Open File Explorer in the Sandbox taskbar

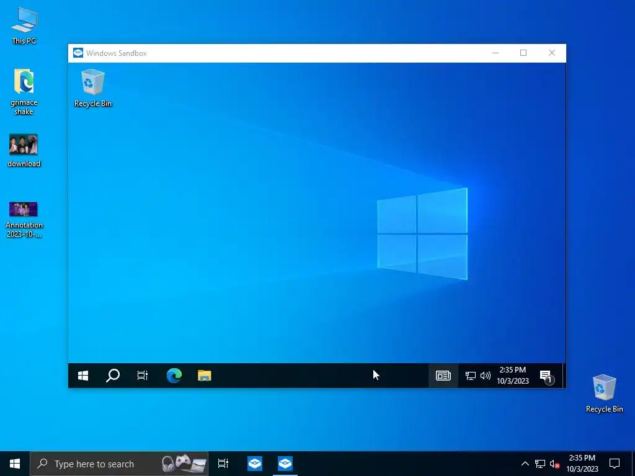[205, 376]
